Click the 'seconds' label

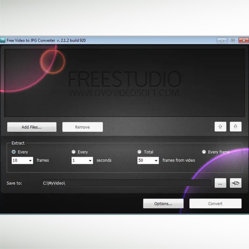(x=104, y=160)
